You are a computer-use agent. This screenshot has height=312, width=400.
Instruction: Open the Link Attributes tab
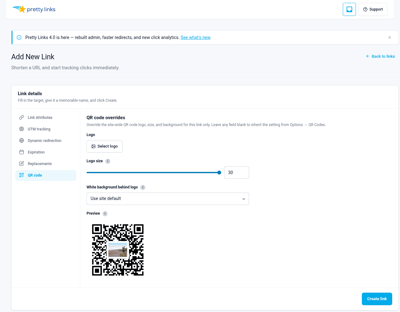point(46,118)
